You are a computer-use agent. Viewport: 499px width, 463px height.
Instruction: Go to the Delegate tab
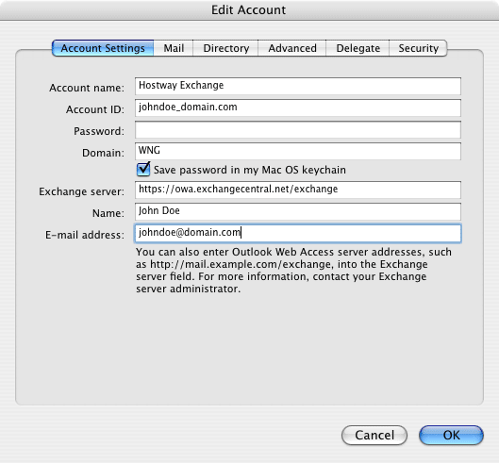tap(358, 48)
